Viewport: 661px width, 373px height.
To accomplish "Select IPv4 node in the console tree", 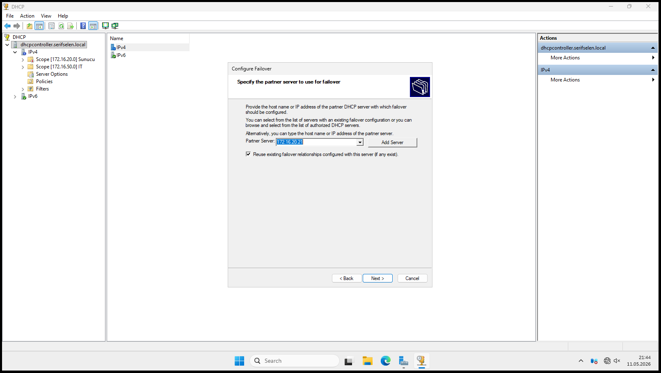I will pyautogui.click(x=33, y=52).
